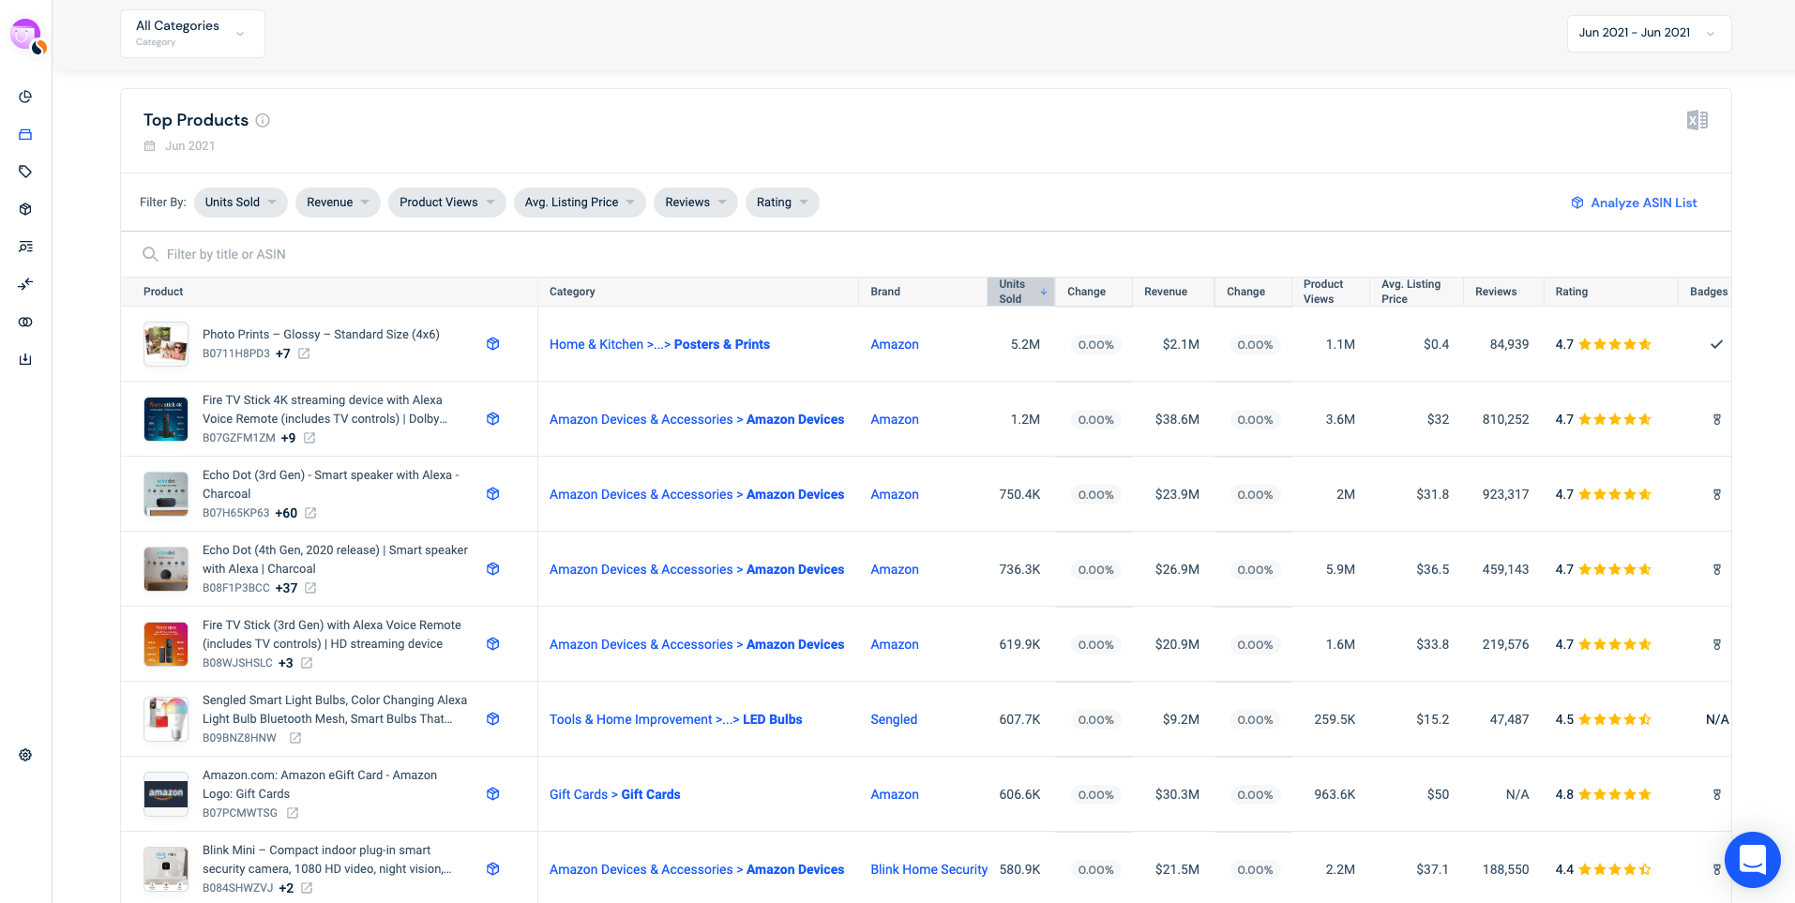Toggle descending sort on Units Sold column
This screenshot has height=903, width=1795.
(x=1043, y=291)
